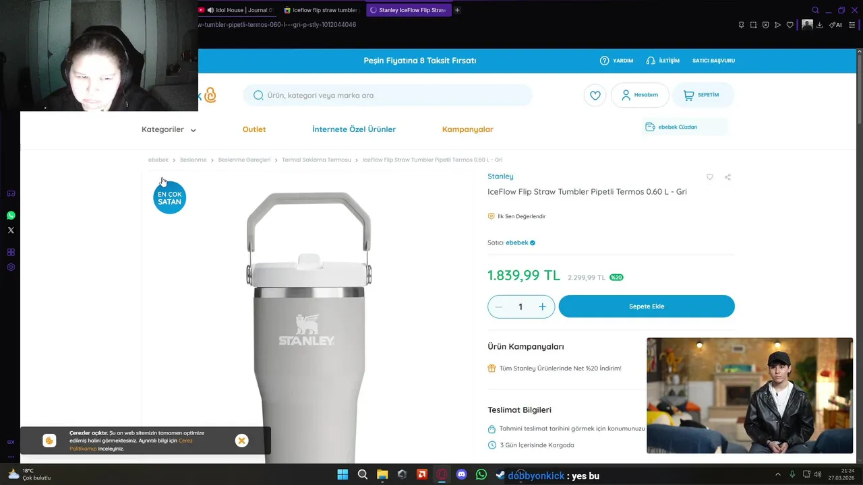The image size is (863, 485).
Task: Open the ad blocker shield icon
Action: [x=765, y=25]
